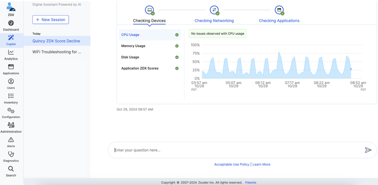Select Disk Usage metric row
Viewport: 378px width, 185px height.
click(x=130, y=57)
